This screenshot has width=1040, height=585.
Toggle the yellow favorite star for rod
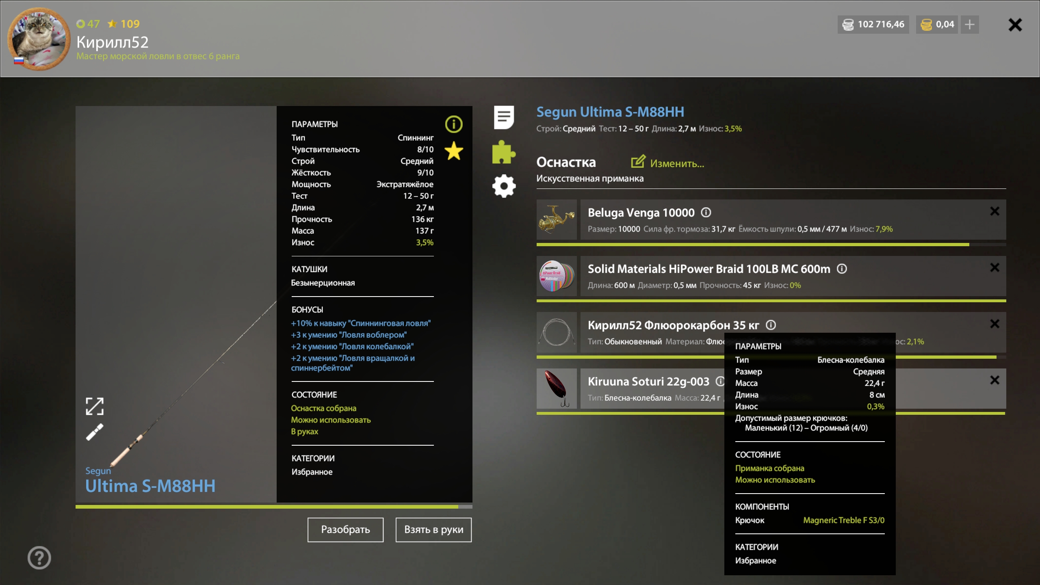click(453, 151)
